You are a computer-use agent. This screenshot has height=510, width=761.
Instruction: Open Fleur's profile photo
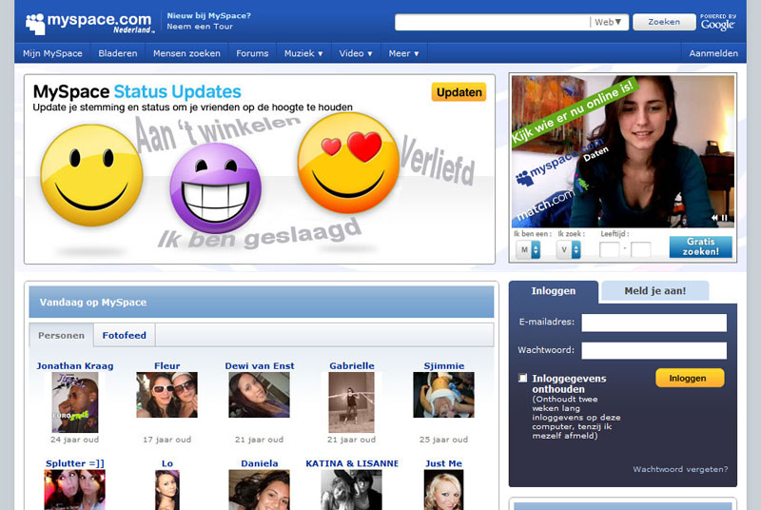coord(166,395)
